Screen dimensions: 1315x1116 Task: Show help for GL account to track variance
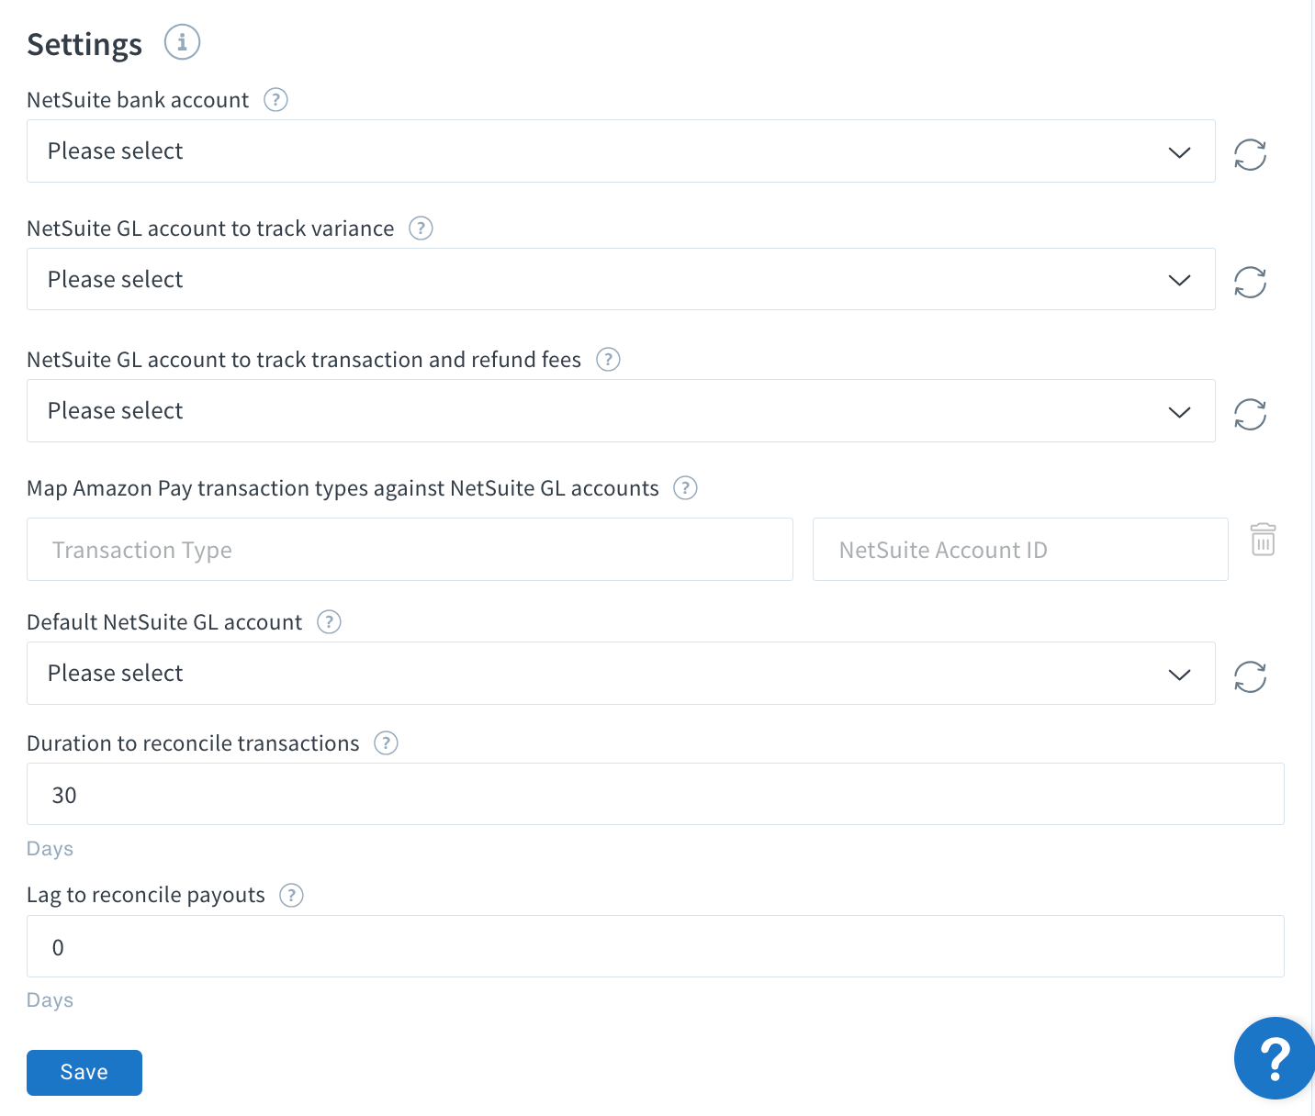pos(421,229)
